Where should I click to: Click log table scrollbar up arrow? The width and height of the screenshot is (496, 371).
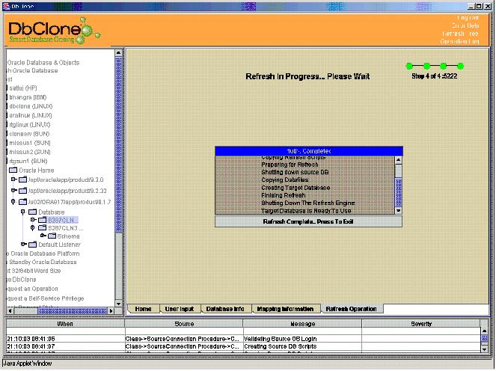coord(484,331)
